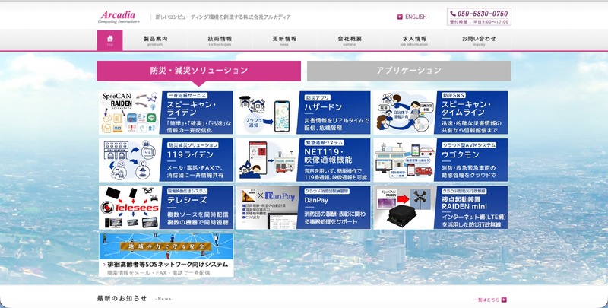The height and width of the screenshot is (308, 608).
Task: Open 更新情報 news menu
Action: (284, 40)
